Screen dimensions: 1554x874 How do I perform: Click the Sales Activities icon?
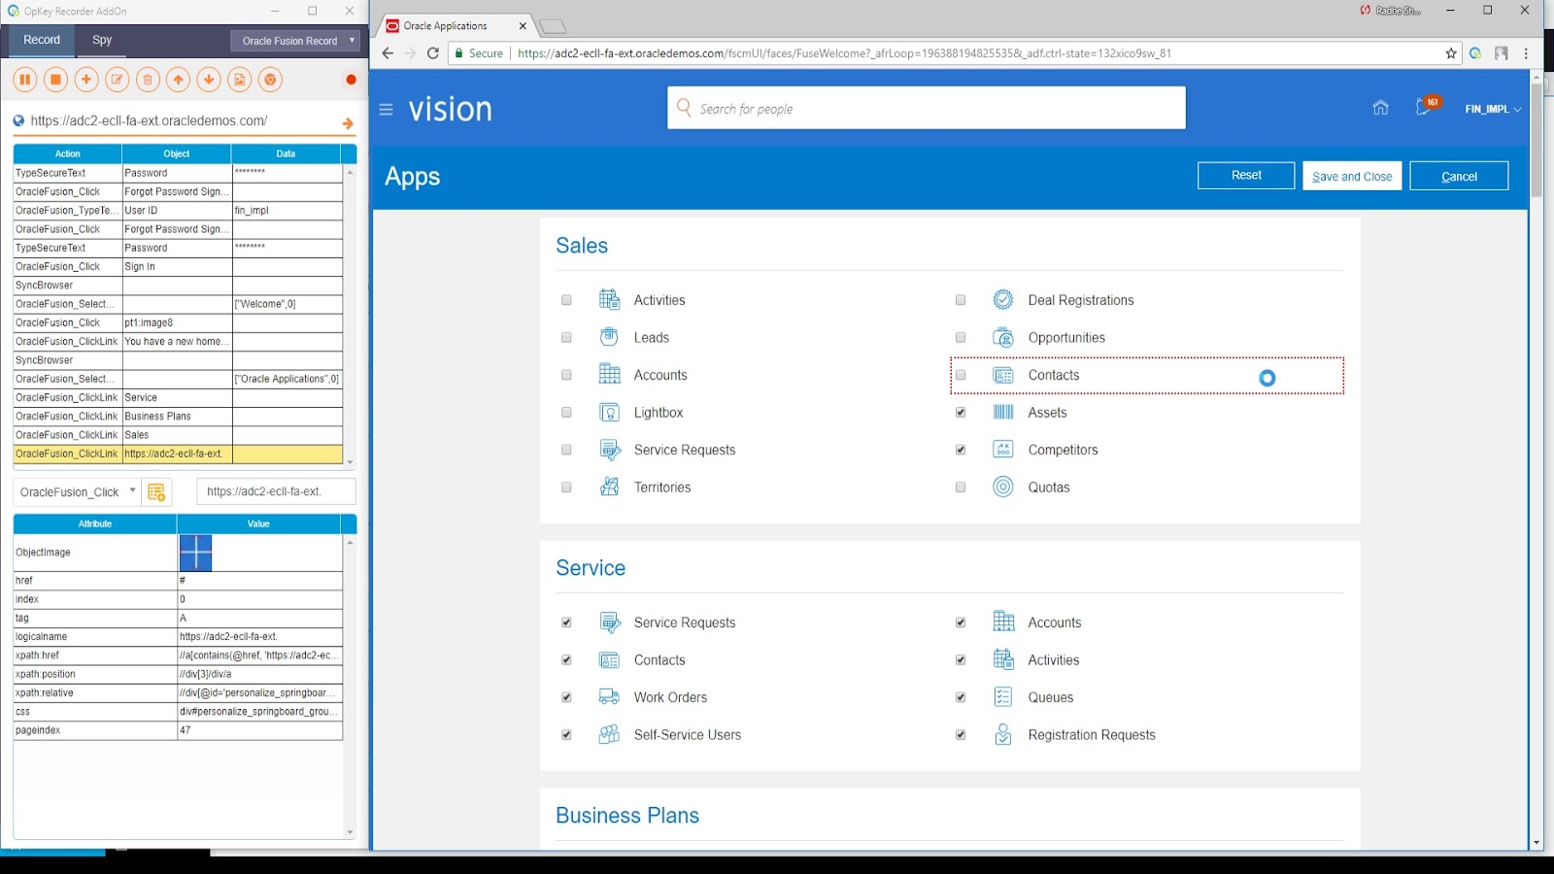click(609, 299)
